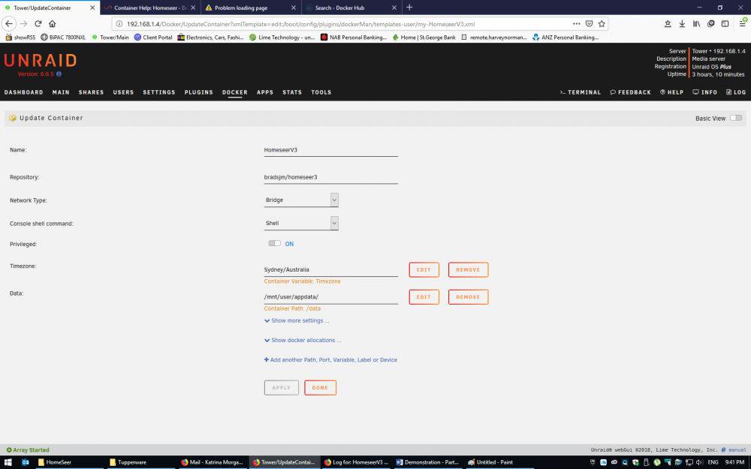This screenshot has height=469, width=751.
Task: Open the APPS menu
Action: coord(265,92)
